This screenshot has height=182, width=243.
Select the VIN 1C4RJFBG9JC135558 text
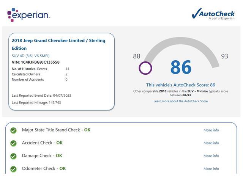pos(36,62)
